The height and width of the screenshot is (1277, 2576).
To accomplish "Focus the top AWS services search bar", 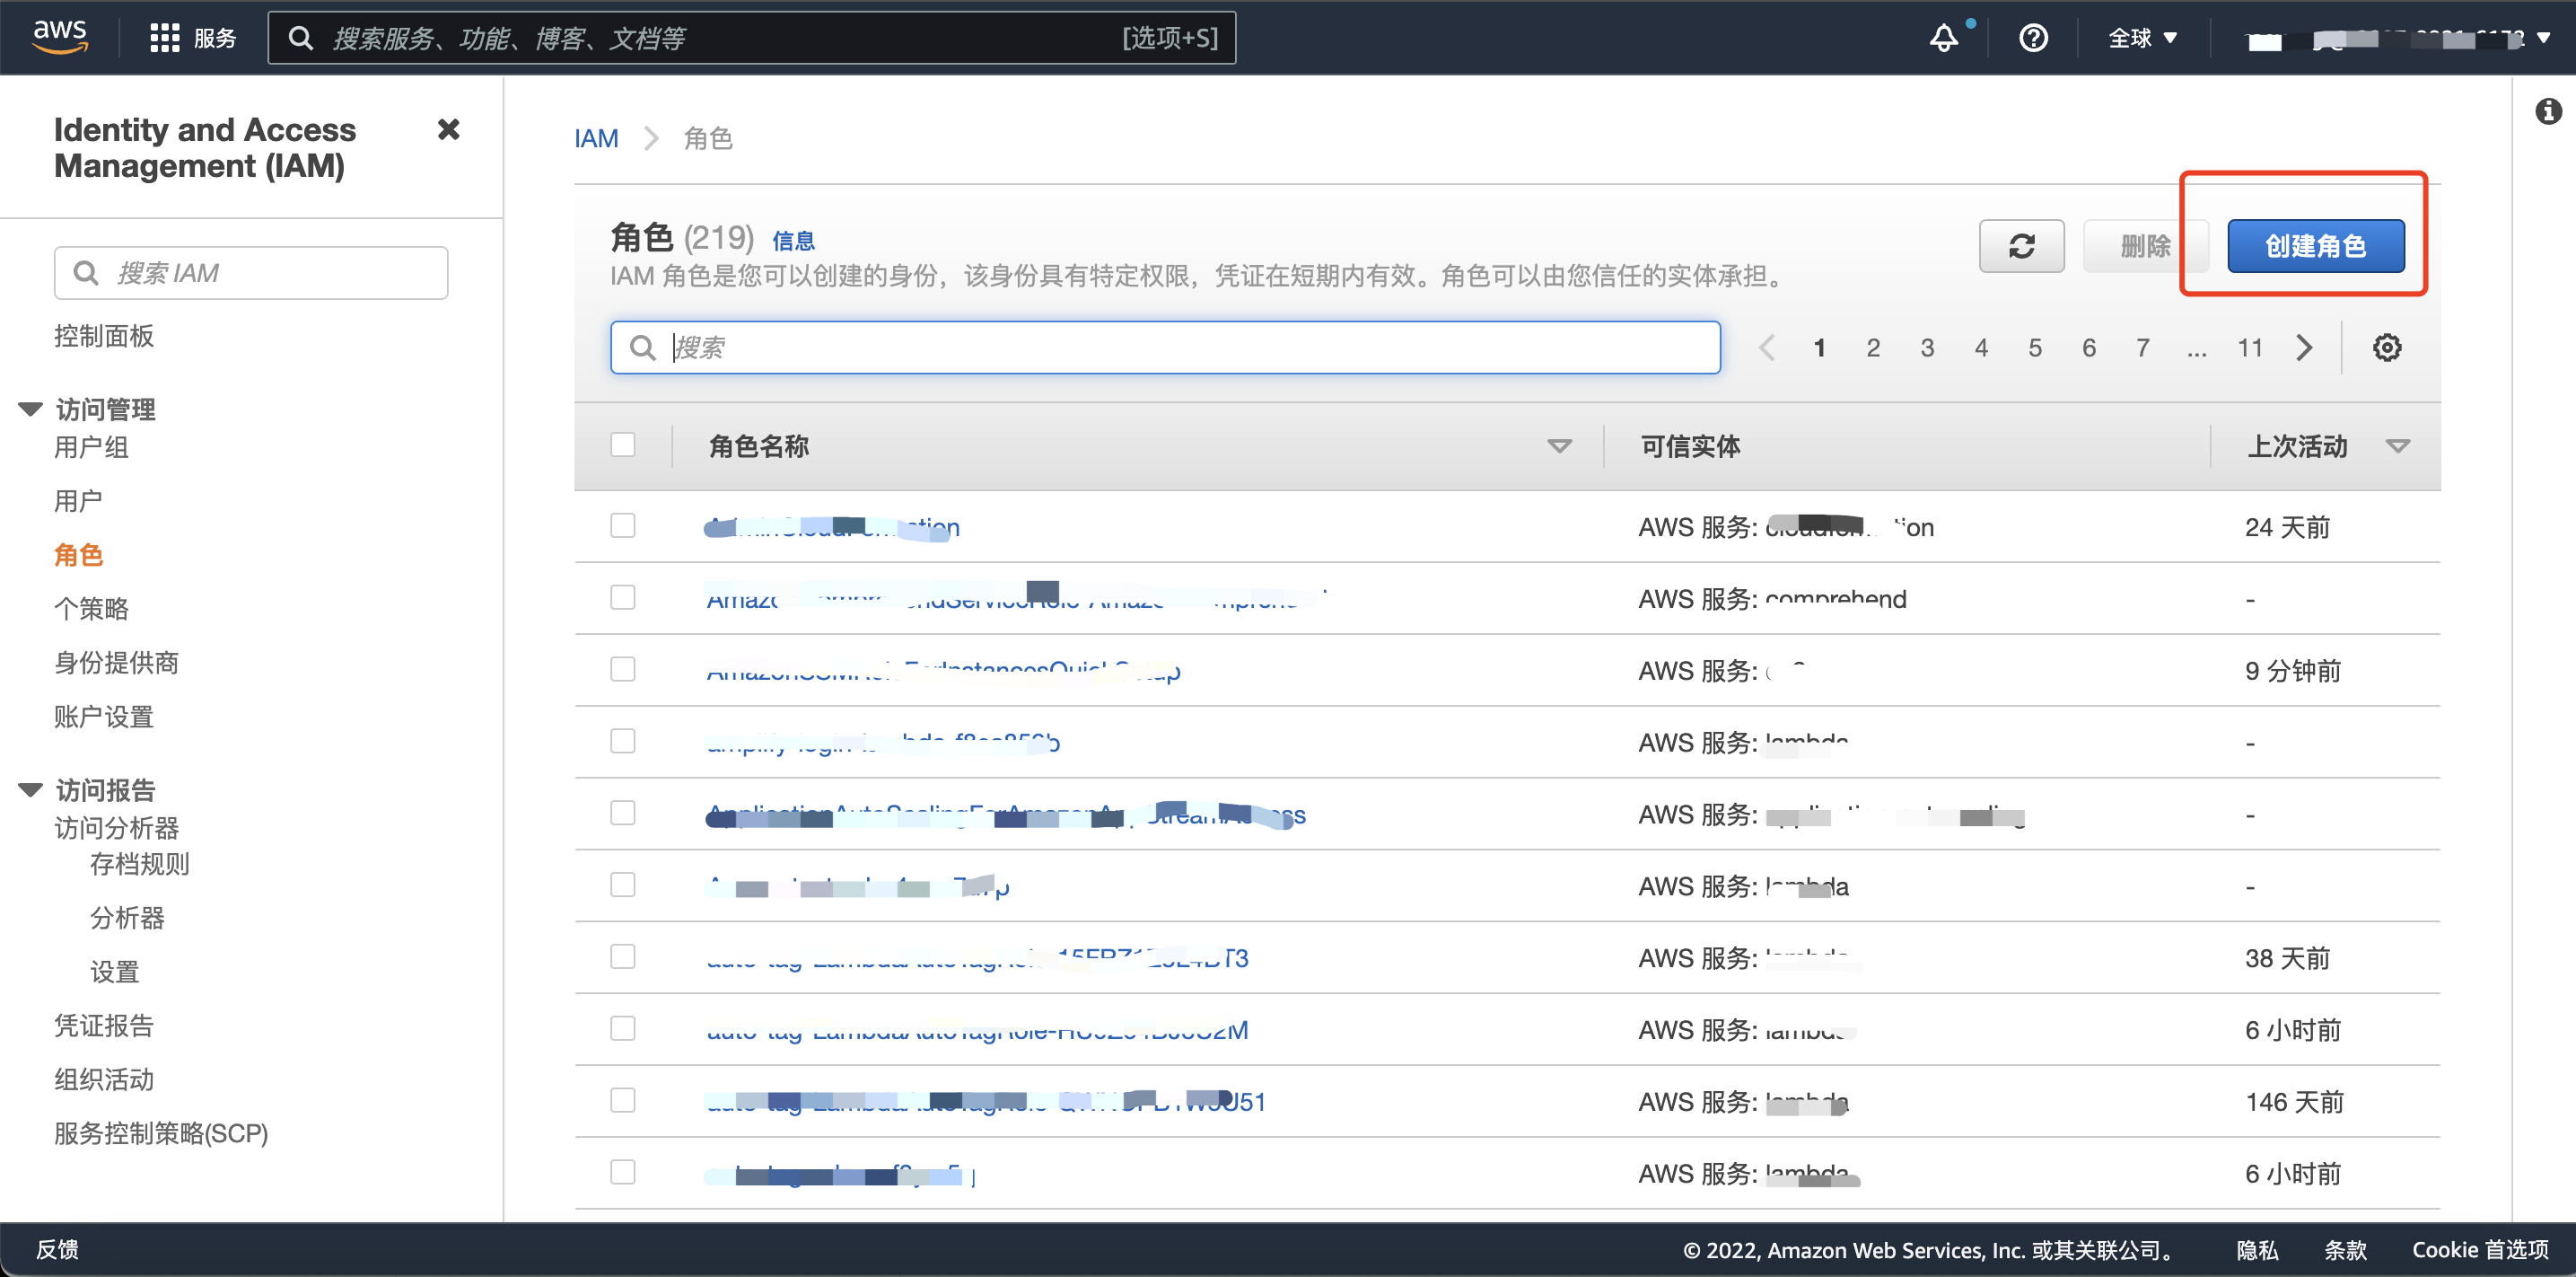I will (x=752, y=38).
